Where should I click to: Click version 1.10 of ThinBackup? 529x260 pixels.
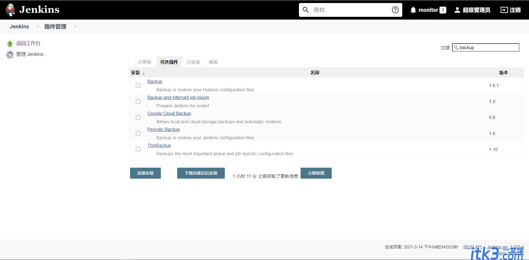493,149
